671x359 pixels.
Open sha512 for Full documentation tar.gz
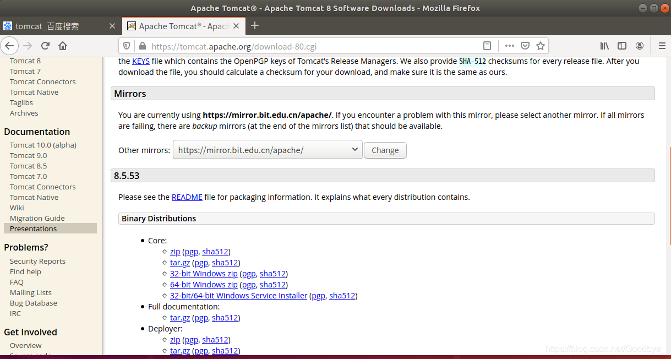(x=225, y=318)
